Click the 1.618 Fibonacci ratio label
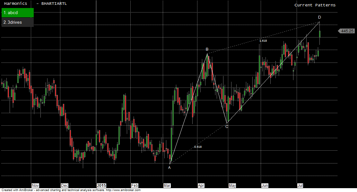Viewport: 357px width, 192px height. [264, 41]
